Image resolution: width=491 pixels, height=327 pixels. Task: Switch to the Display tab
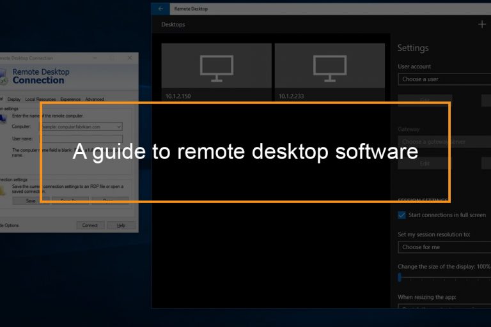tap(14, 100)
